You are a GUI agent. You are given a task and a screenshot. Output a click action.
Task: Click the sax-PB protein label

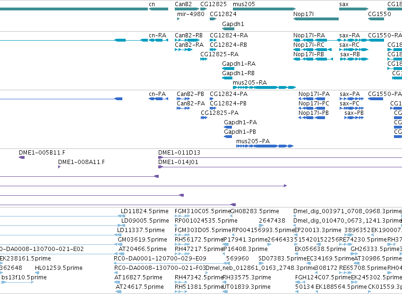click(x=354, y=113)
